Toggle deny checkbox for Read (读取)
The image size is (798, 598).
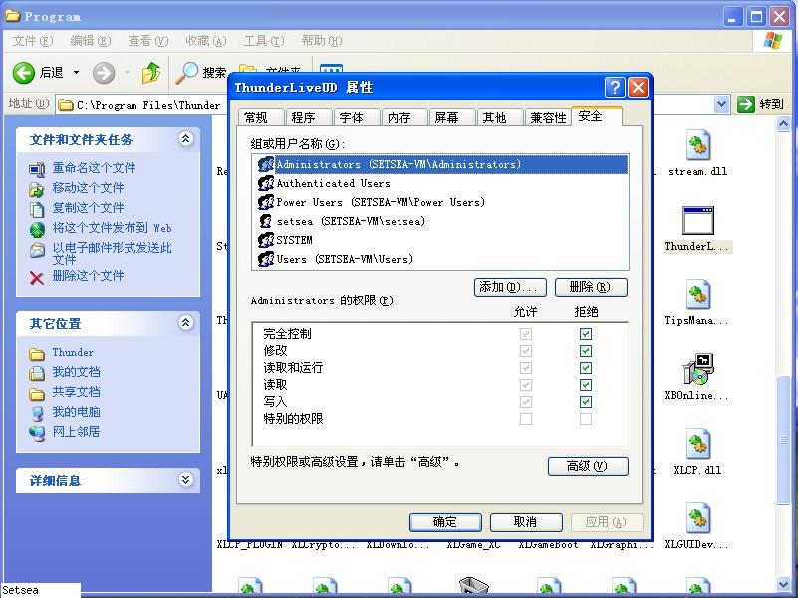coord(586,385)
